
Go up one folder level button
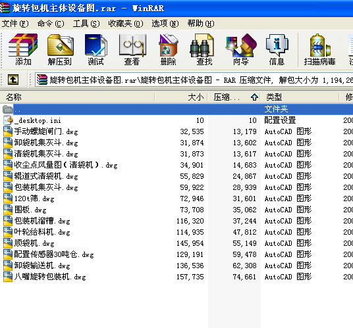pos(13,80)
